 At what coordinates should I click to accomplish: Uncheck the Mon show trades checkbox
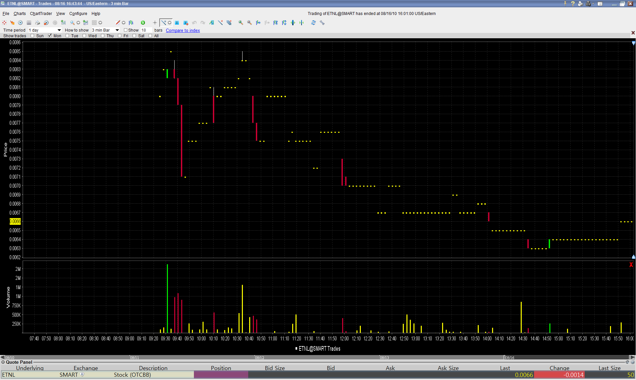click(50, 36)
